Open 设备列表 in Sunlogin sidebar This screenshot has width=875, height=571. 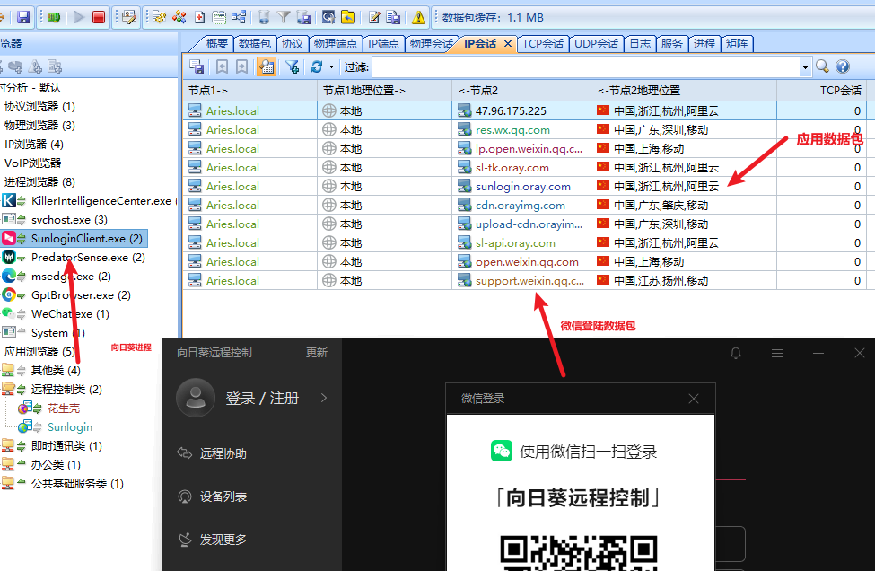[223, 496]
